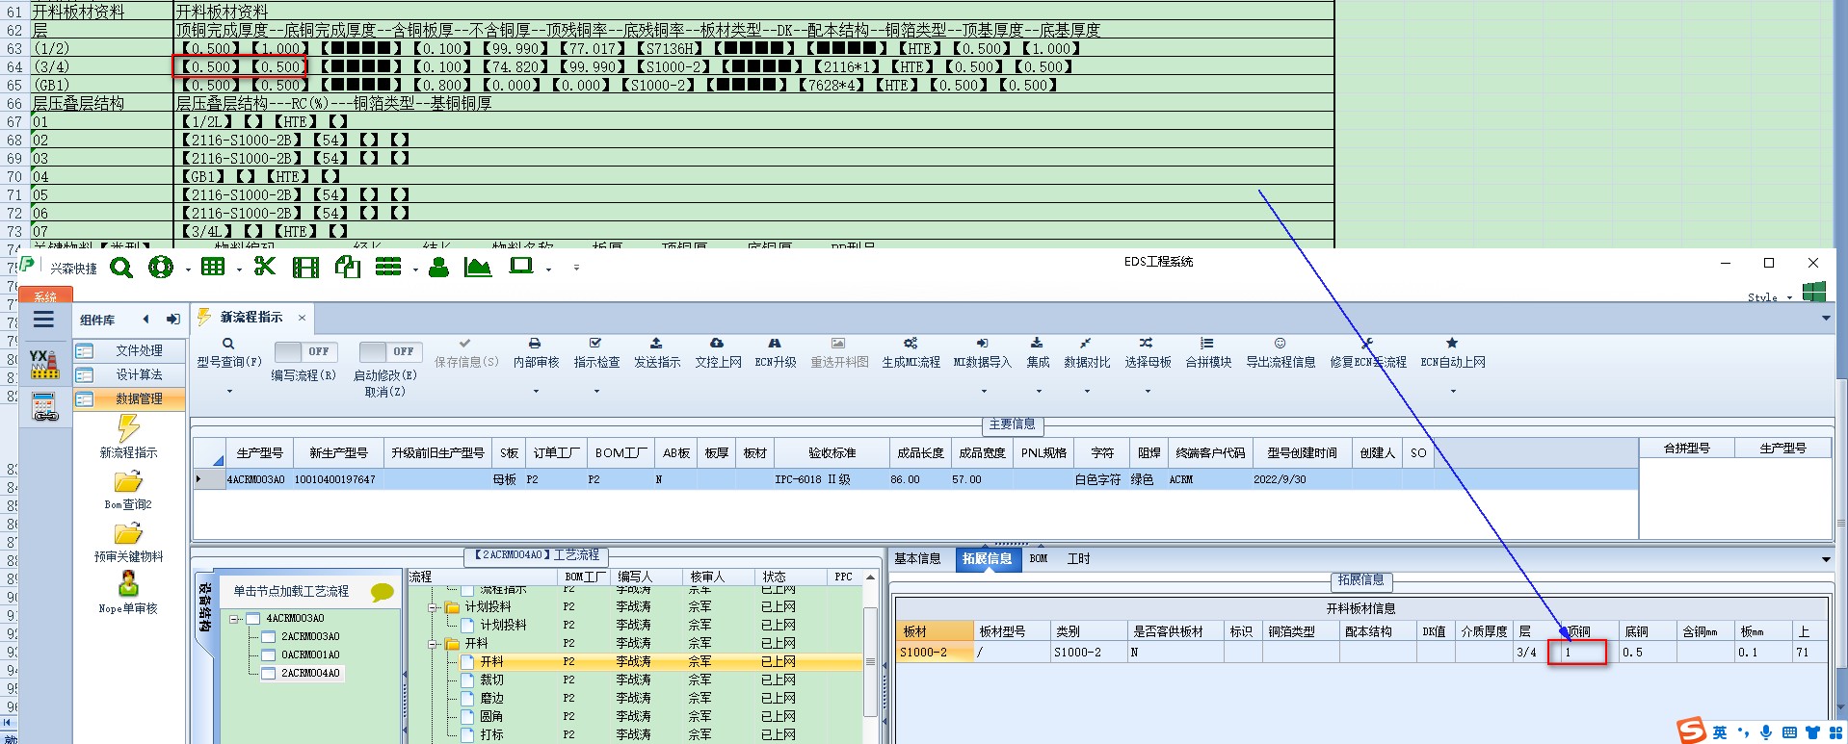Click checkbox for 0ACRM001A0 node
This screenshot has width=1848, height=744.
pyautogui.click(x=269, y=654)
